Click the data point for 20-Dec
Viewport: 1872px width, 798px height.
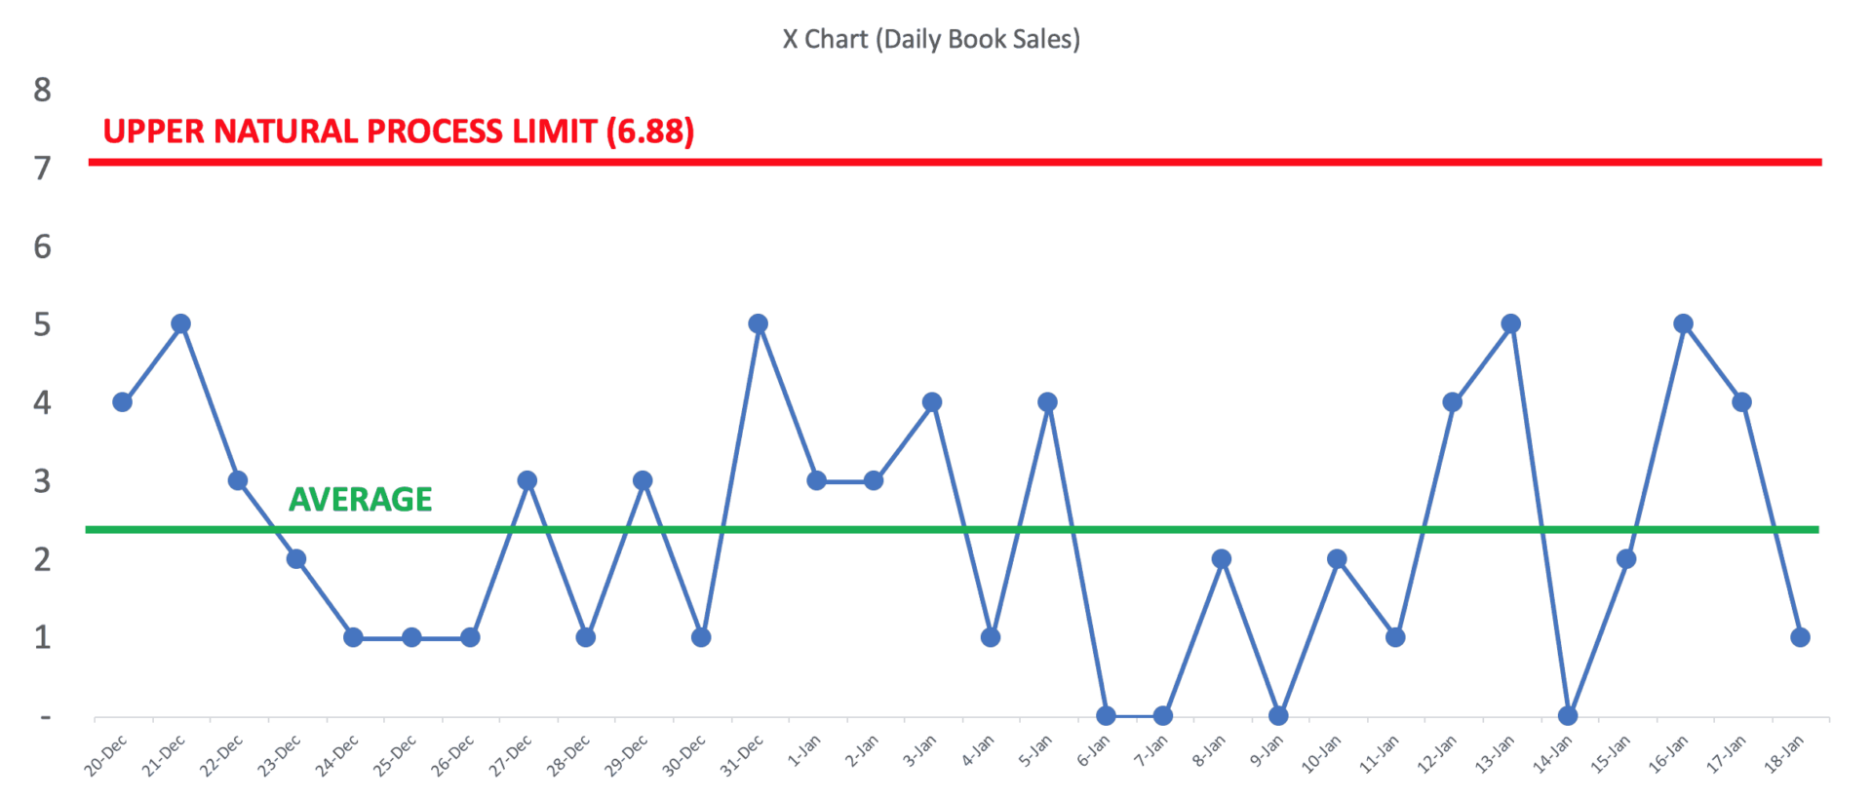pyautogui.click(x=122, y=402)
